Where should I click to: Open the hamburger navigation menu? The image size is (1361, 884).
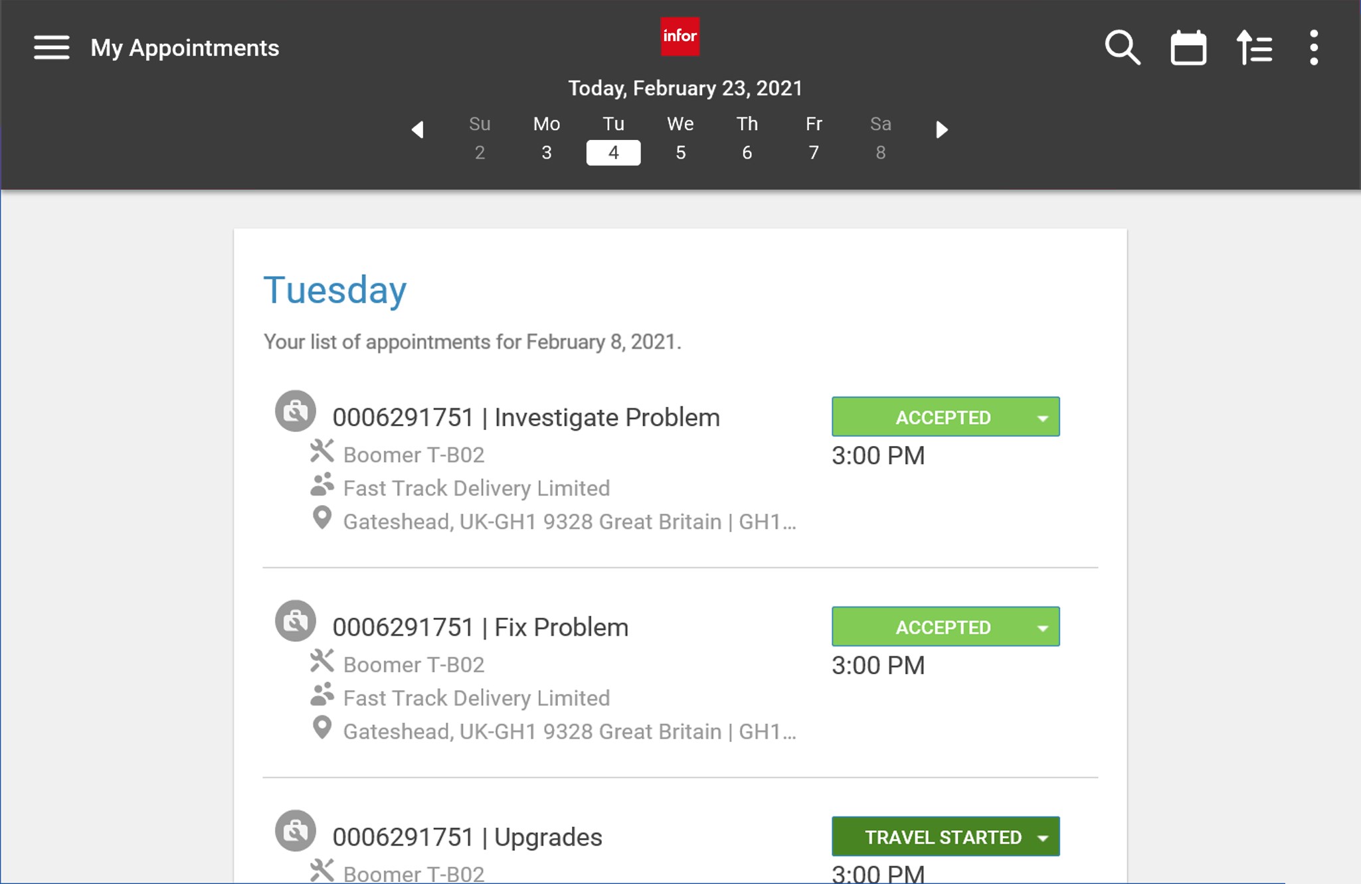pos(51,48)
